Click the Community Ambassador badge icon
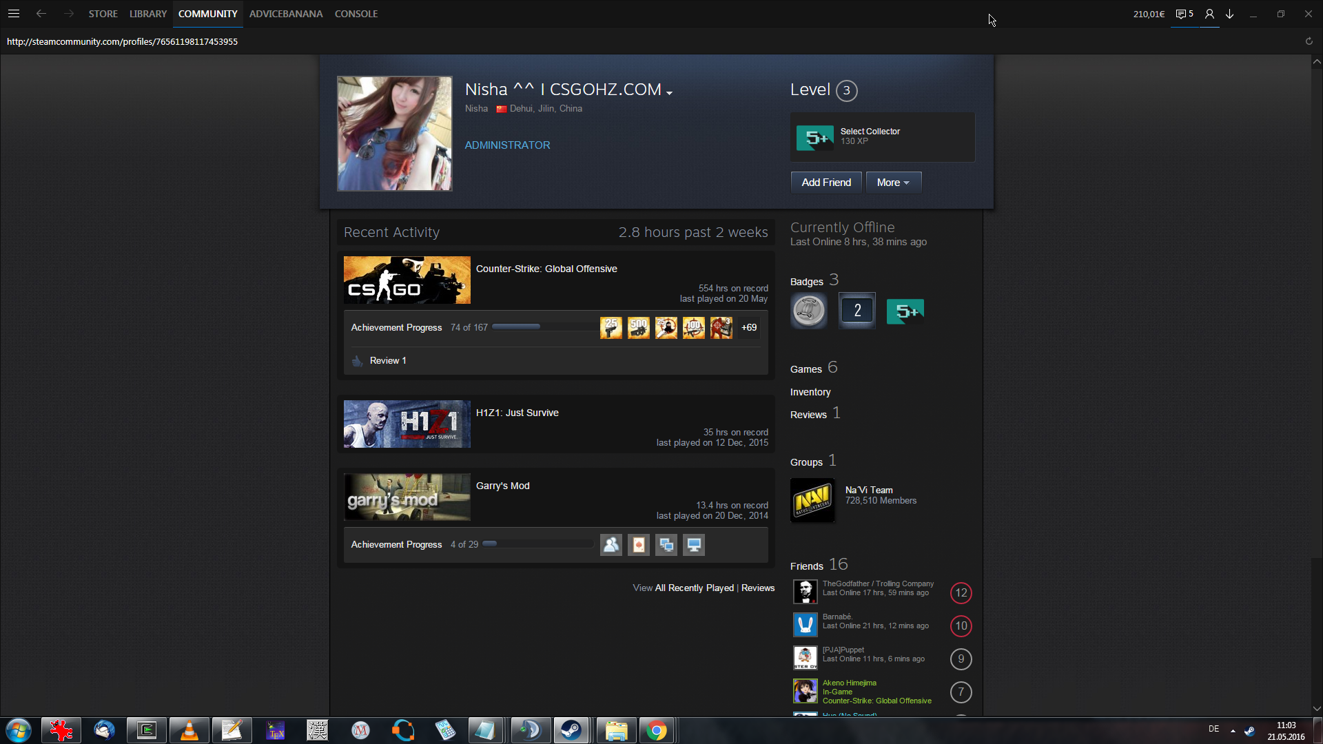The image size is (1323, 744). point(808,311)
